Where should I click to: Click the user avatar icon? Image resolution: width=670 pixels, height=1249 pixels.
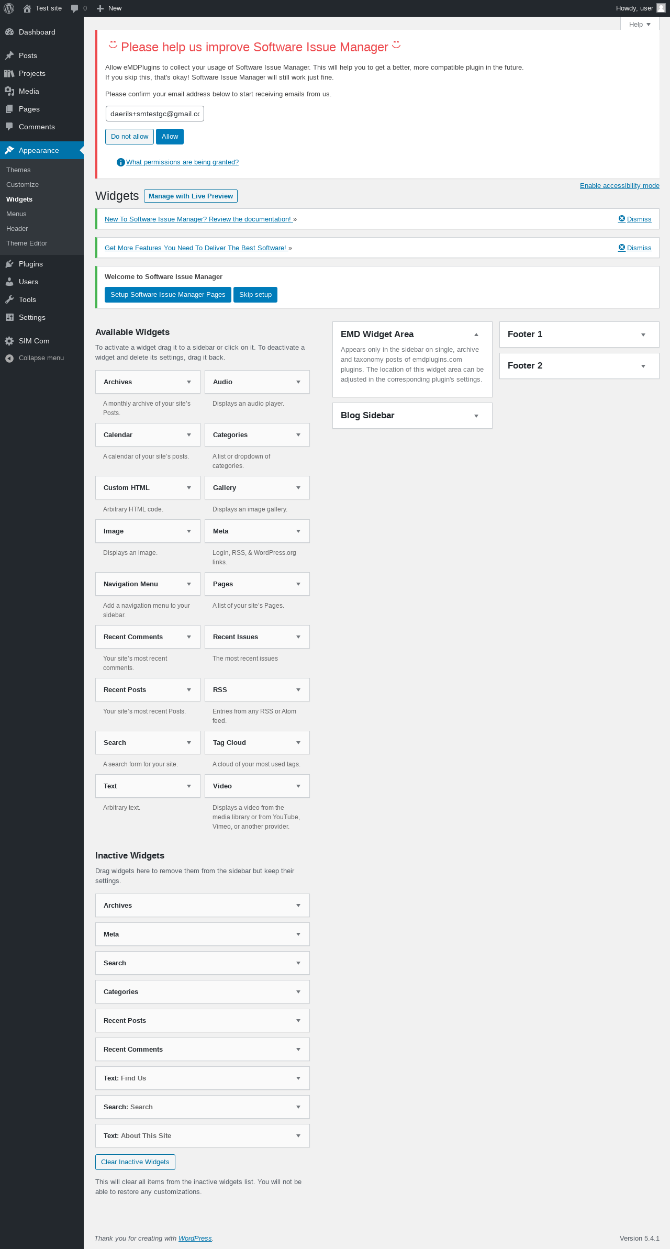(x=661, y=8)
